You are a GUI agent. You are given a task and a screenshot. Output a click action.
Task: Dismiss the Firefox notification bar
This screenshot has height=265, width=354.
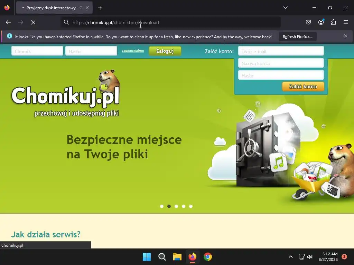pyautogui.click(x=346, y=36)
